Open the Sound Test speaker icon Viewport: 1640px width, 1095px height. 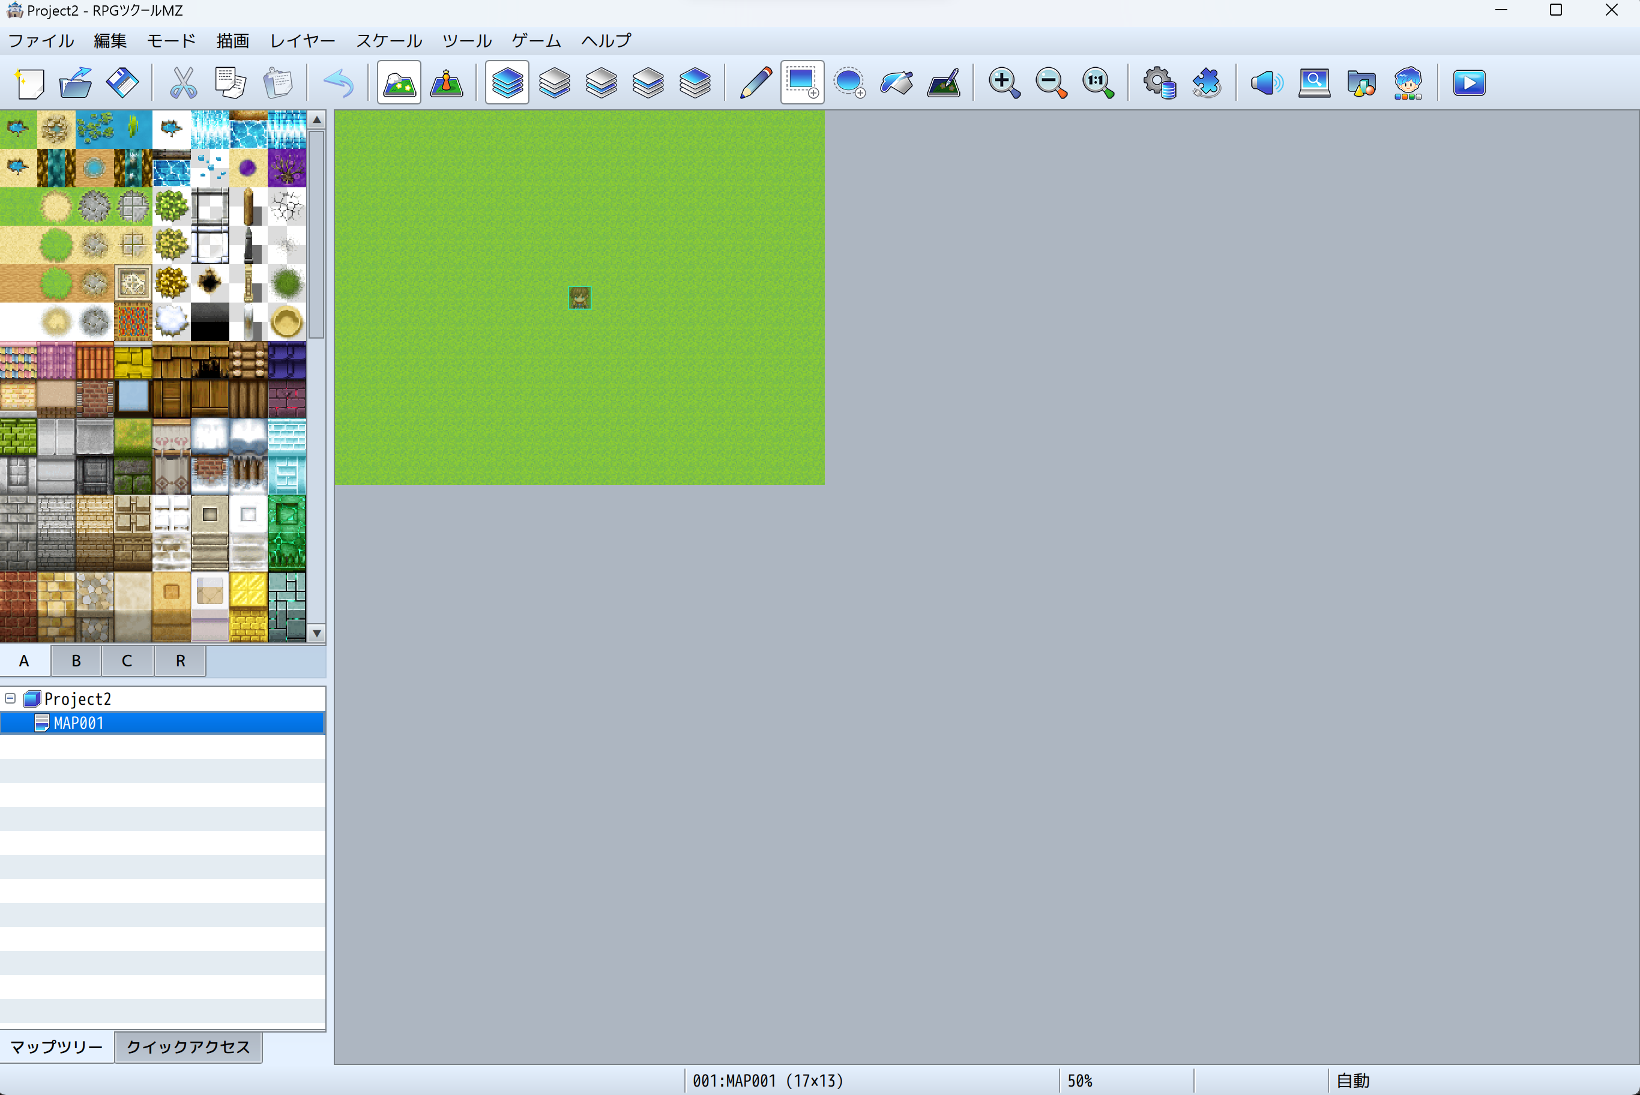point(1267,83)
